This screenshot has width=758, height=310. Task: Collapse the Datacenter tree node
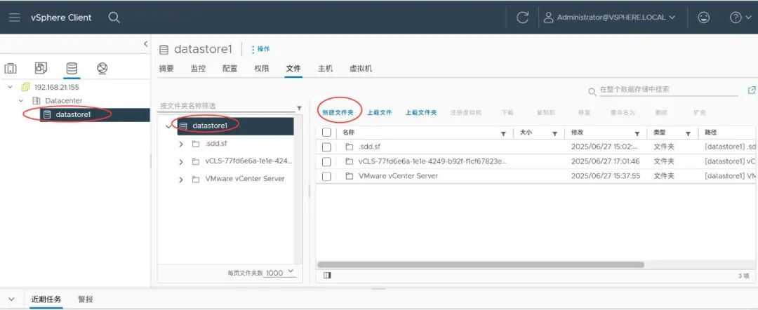pyautogui.click(x=21, y=100)
